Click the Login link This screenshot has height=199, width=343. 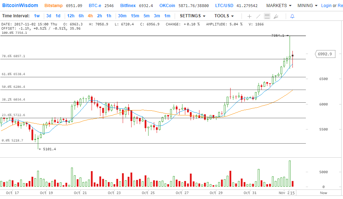tap(326, 6)
